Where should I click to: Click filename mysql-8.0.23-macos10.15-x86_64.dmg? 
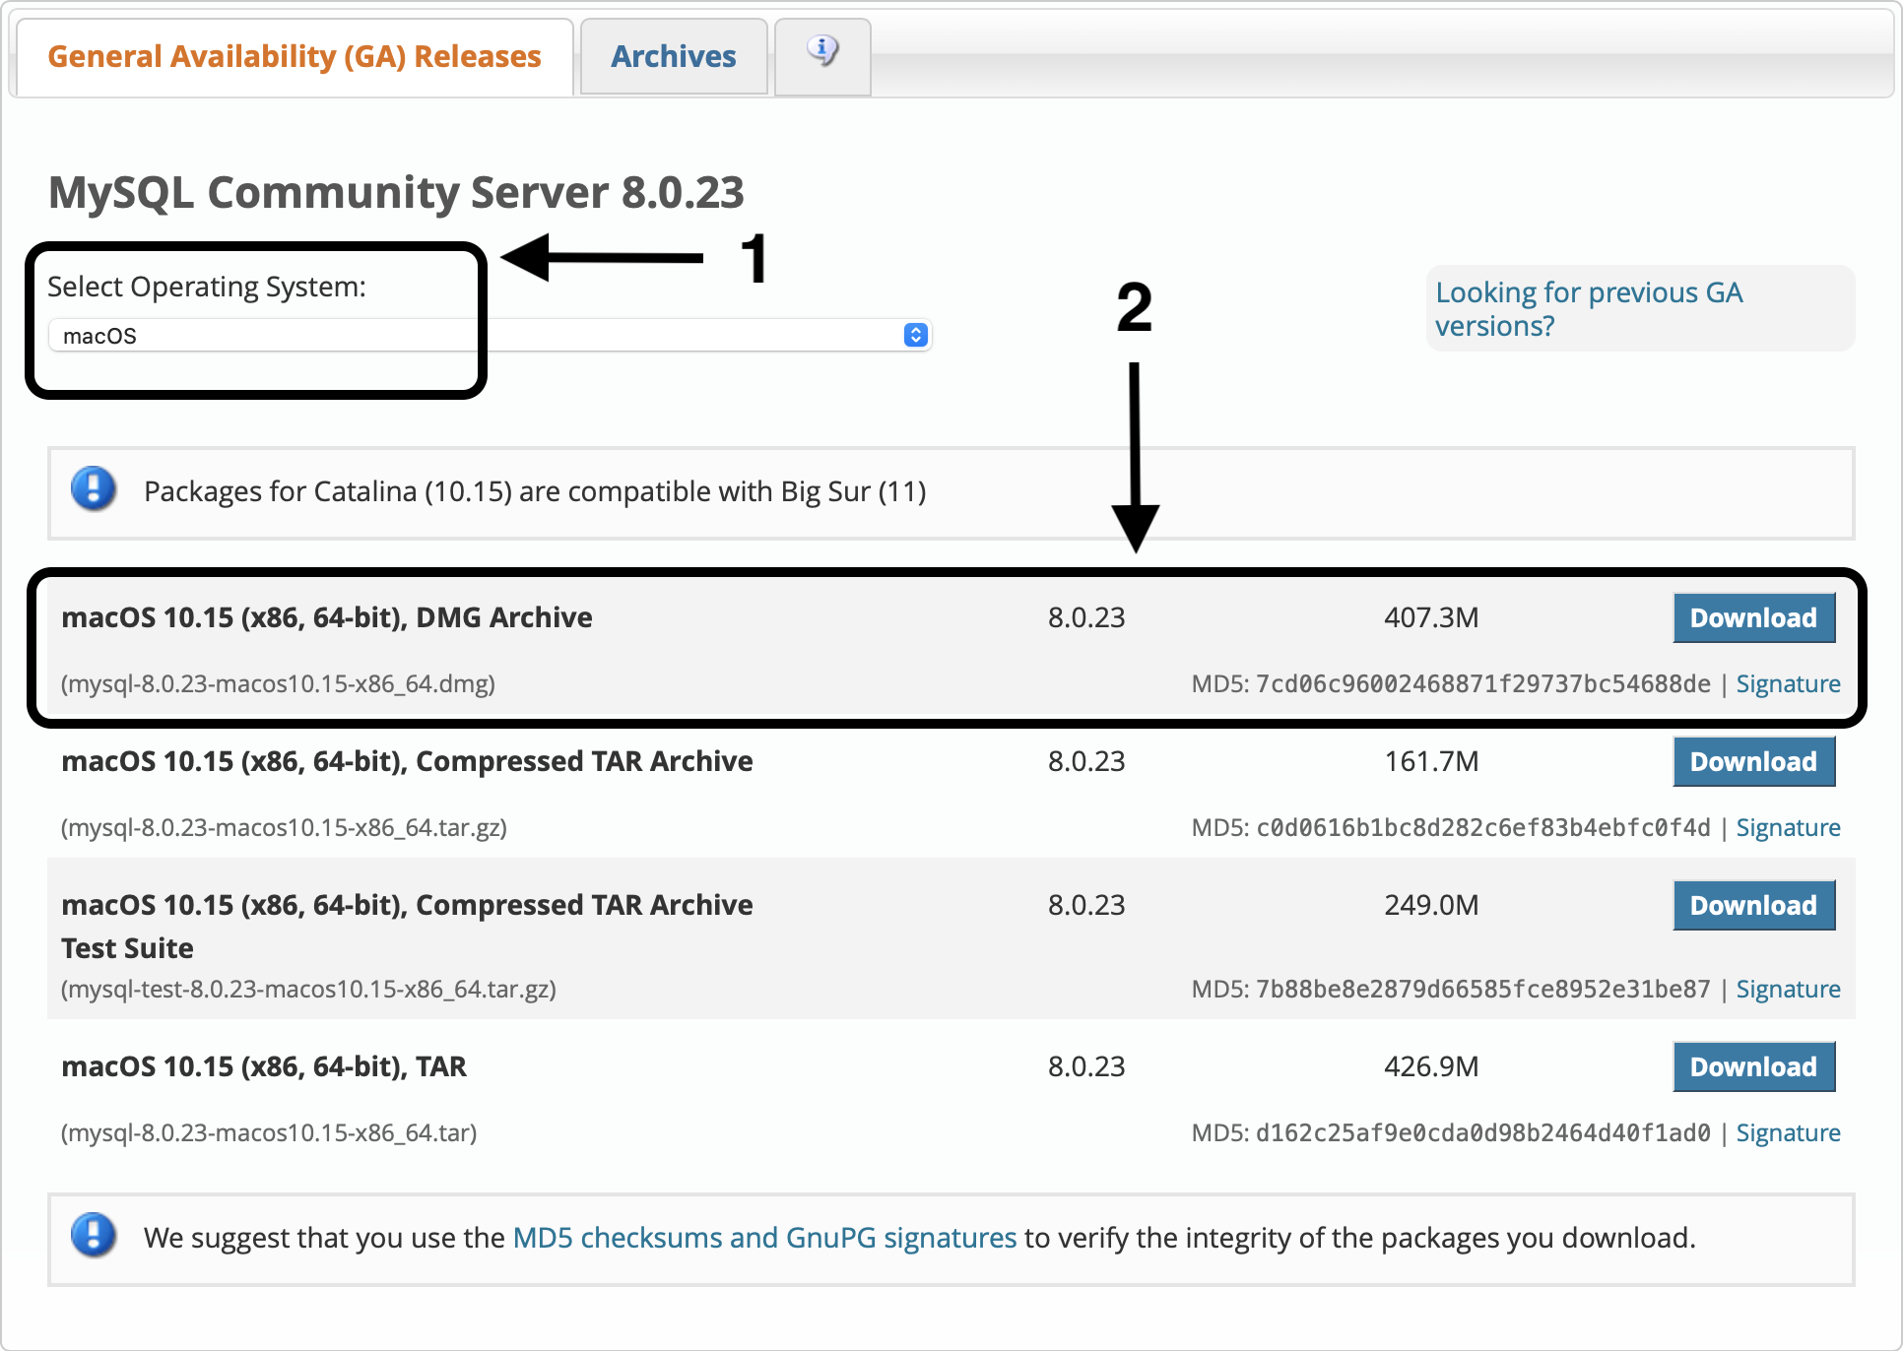tap(278, 684)
